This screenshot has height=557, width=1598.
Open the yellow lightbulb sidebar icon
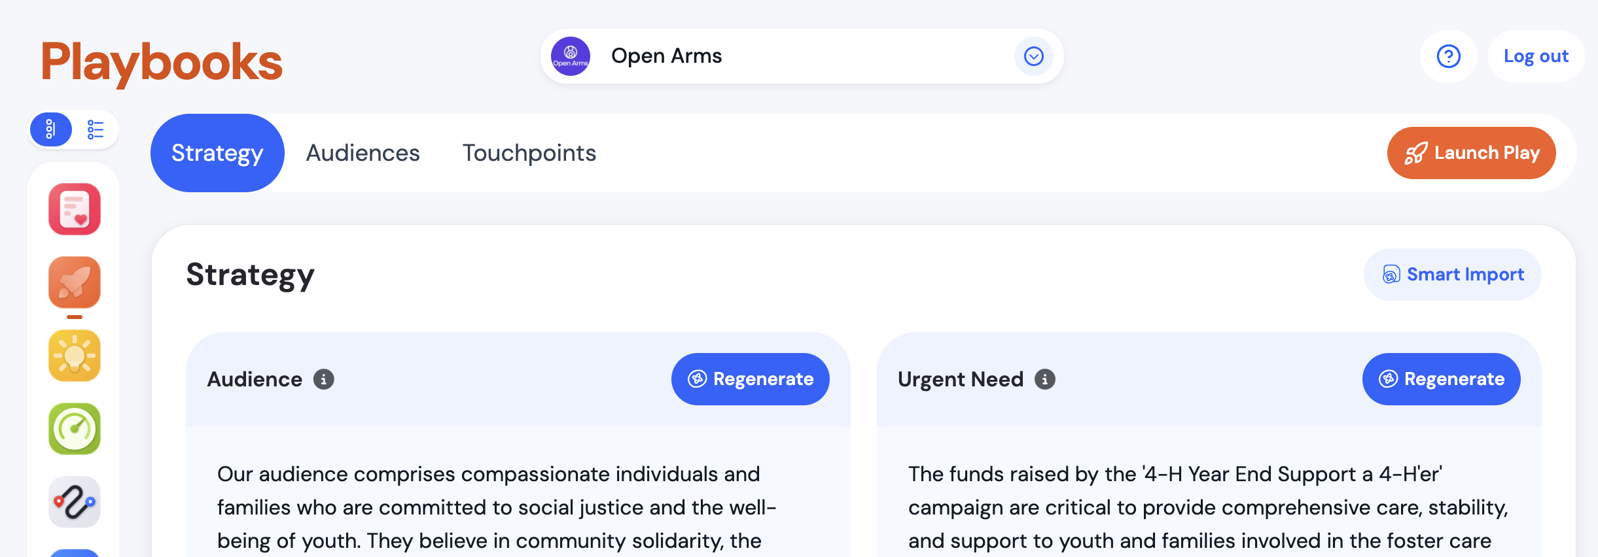[x=75, y=356]
